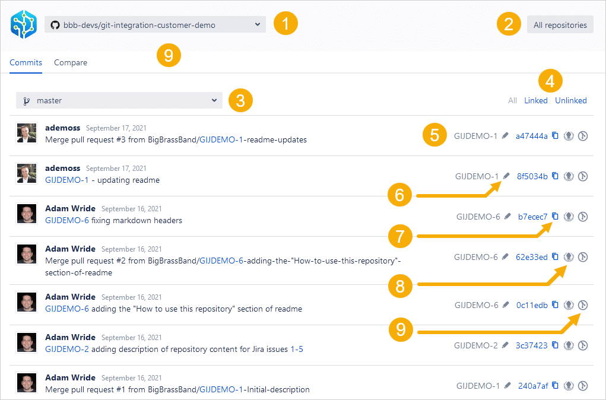Click branch icon on the 8f5034b commit row
Image resolution: width=606 pixels, height=400 pixels.
click(583, 176)
